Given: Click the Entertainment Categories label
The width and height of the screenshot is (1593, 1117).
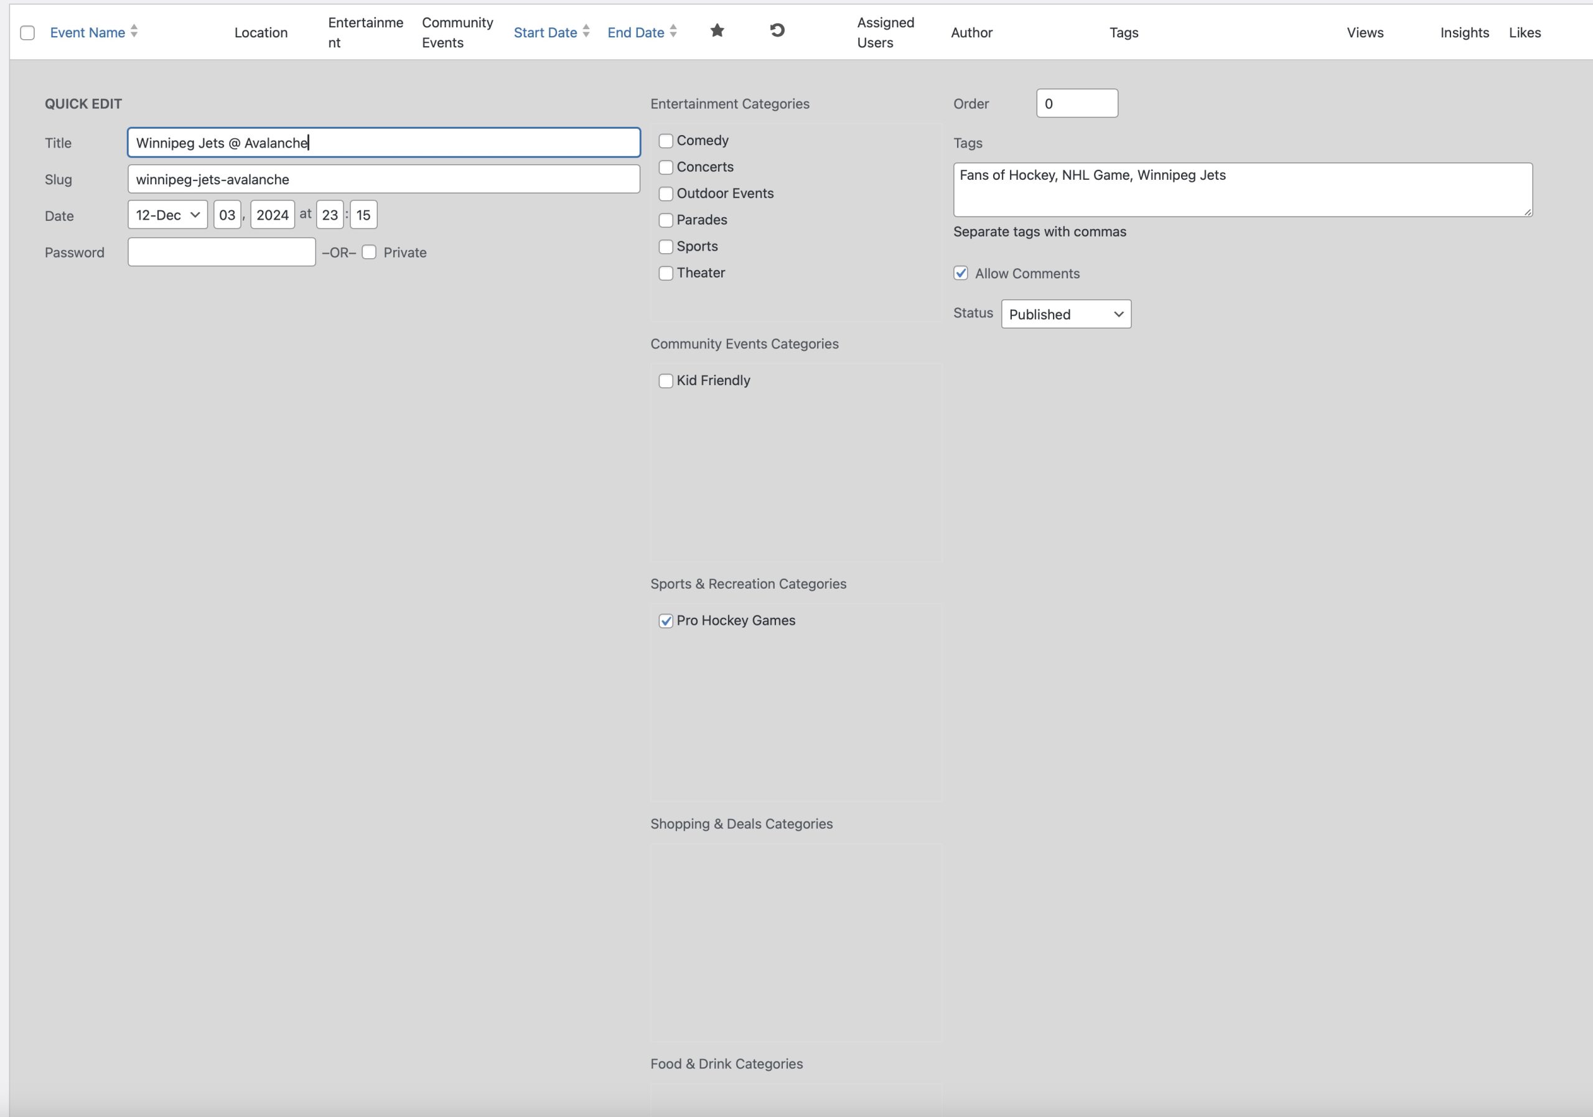Looking at the screenshot, I should coord(730,103).
